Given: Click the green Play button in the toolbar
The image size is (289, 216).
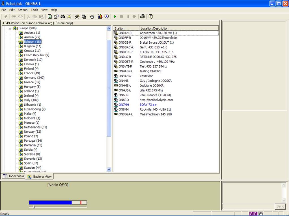Looking at the screenshot, I should 115,17.
